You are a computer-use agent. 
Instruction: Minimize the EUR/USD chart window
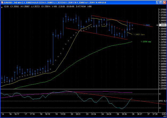pyautogui.click(x=158, y=2)
